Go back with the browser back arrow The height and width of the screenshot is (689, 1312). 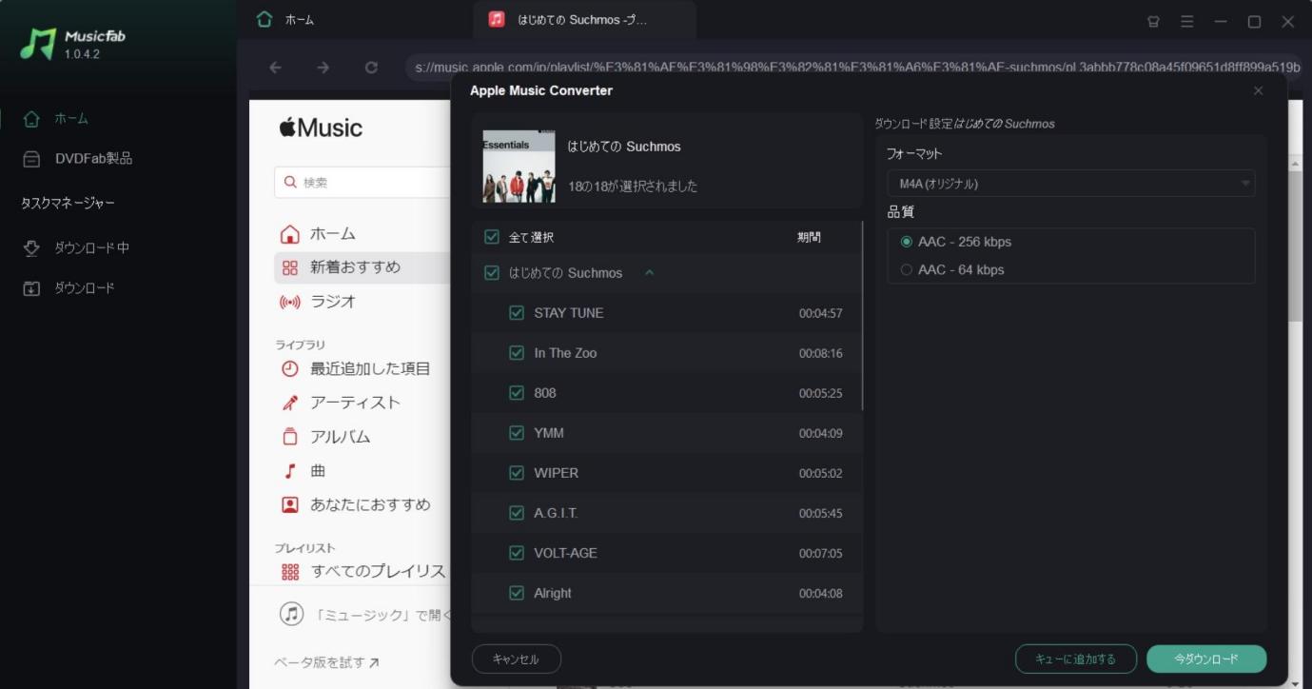click(275, 68)
